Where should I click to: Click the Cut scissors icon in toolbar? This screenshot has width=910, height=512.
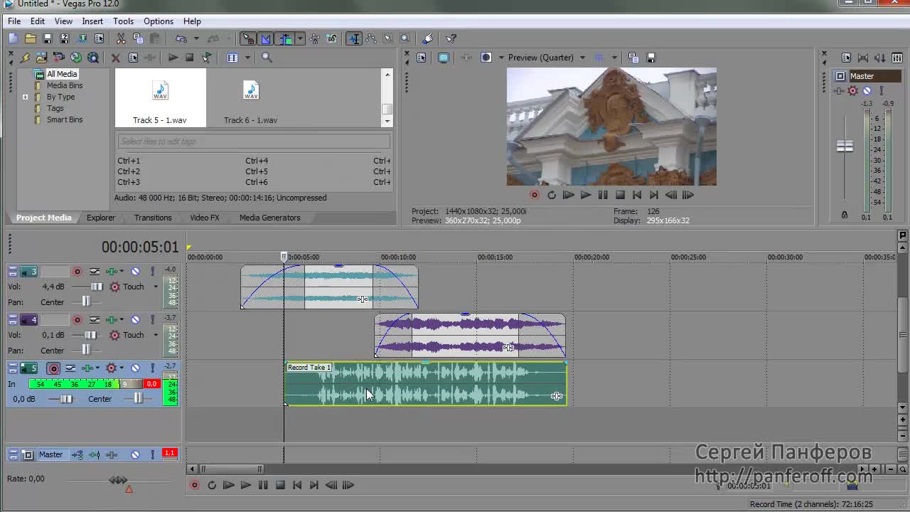(121, 39)
